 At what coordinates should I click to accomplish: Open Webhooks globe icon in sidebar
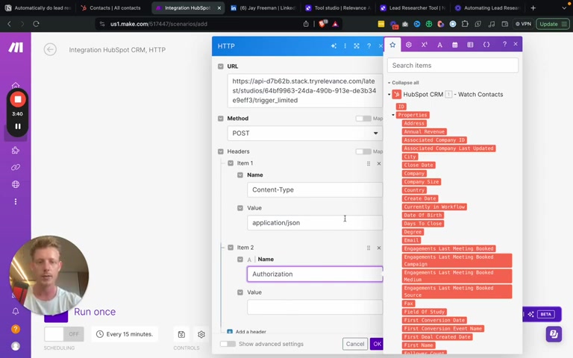(16, 184)
